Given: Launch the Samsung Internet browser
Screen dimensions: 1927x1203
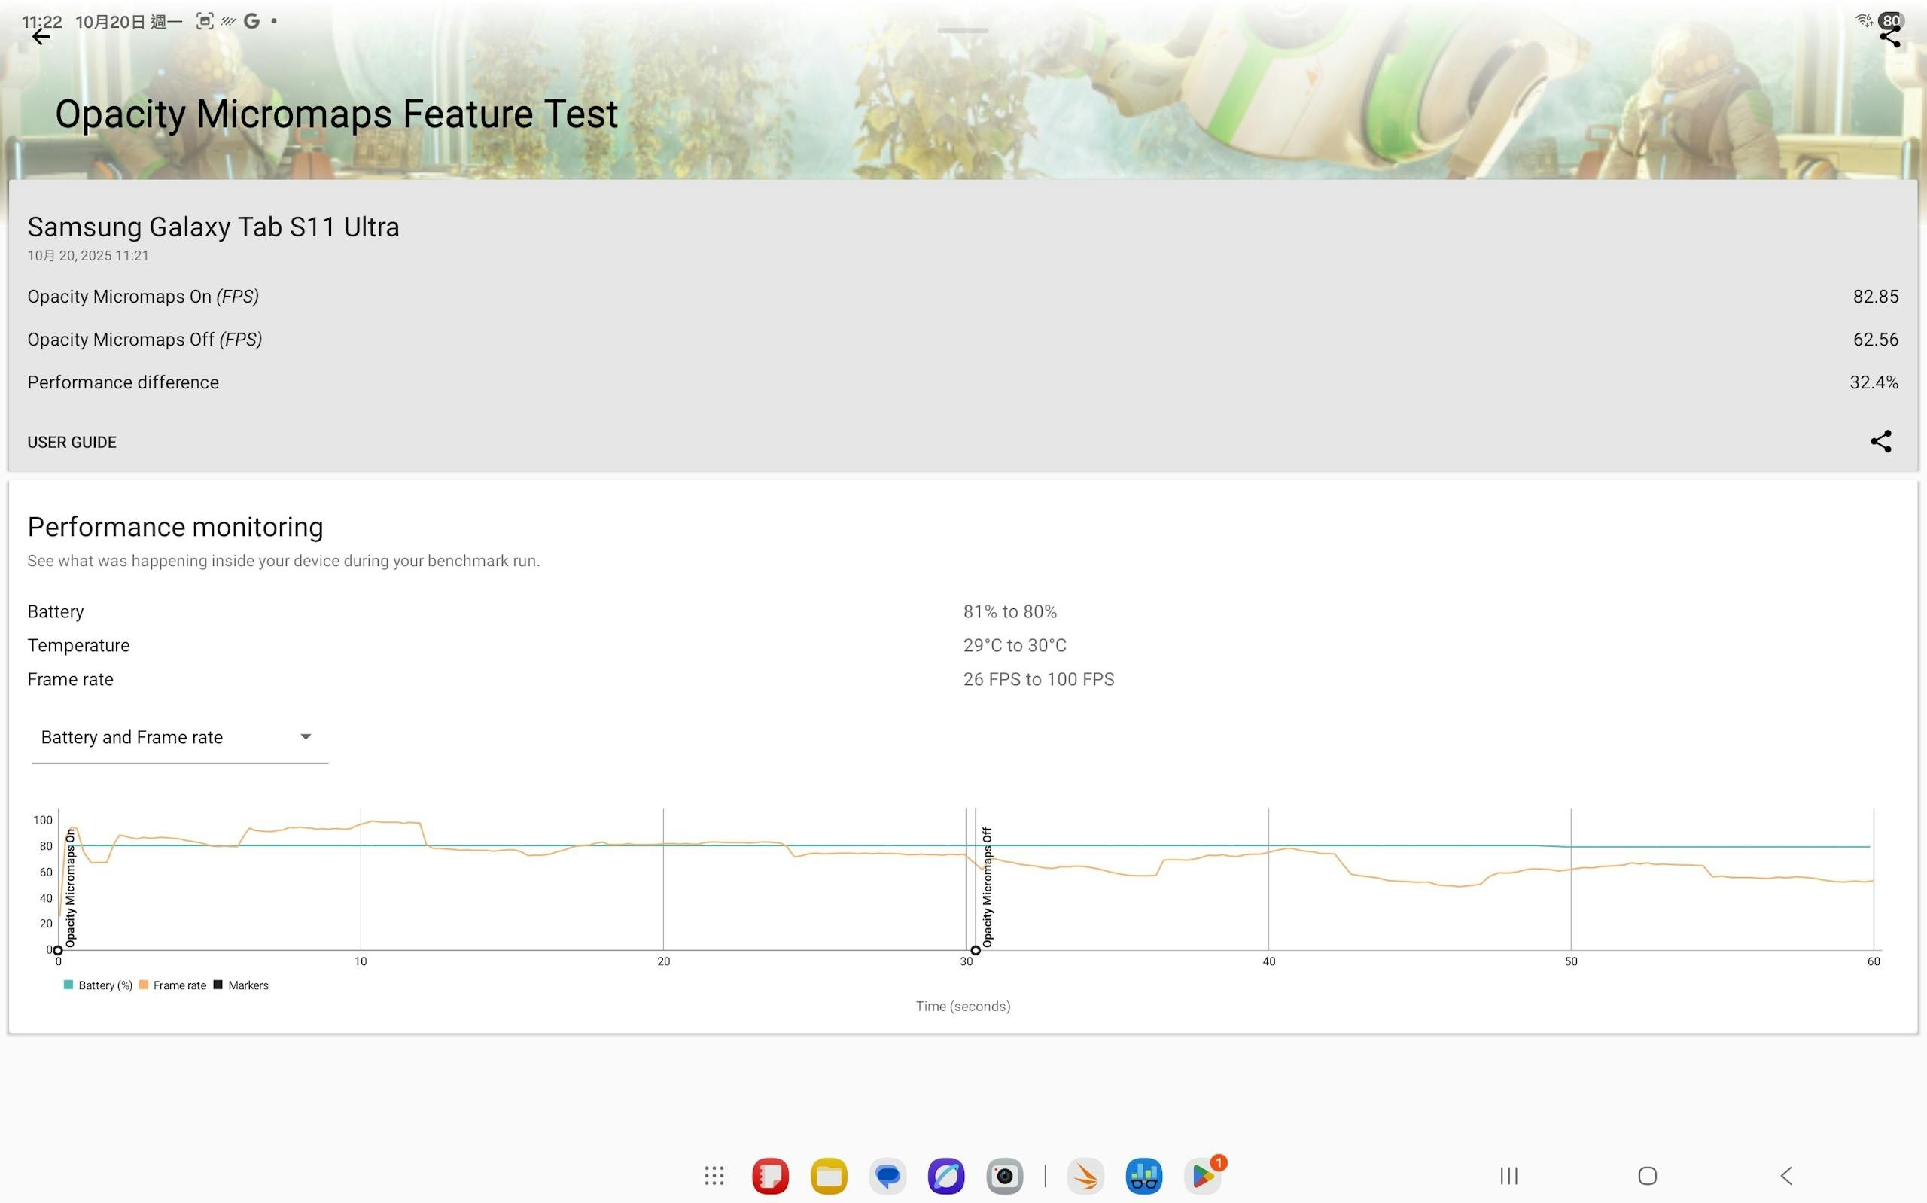Looking at the screenshot, I should (x=945, y=1176).
